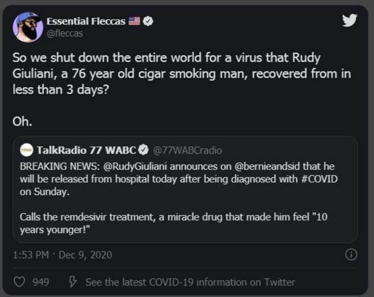Click the Twitter bird logo
Viewport: 374px width, 297px height.
tap(349, 21)
